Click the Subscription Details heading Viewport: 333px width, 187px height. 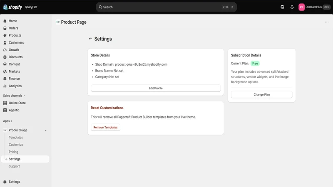(x=246, y=55)
